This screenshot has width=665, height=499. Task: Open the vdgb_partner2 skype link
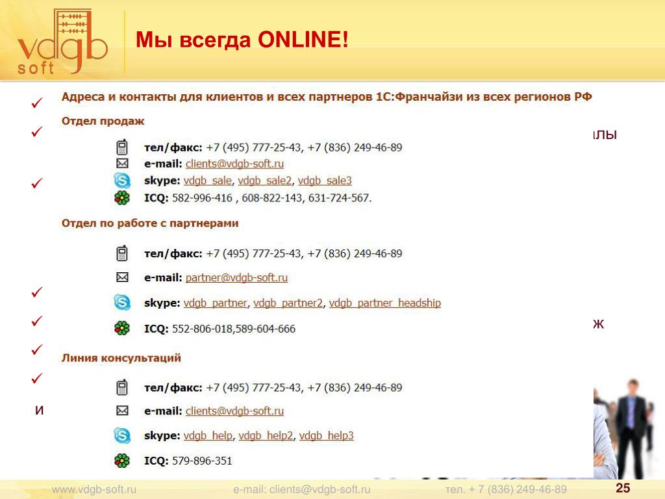click(x=288, y=303)
